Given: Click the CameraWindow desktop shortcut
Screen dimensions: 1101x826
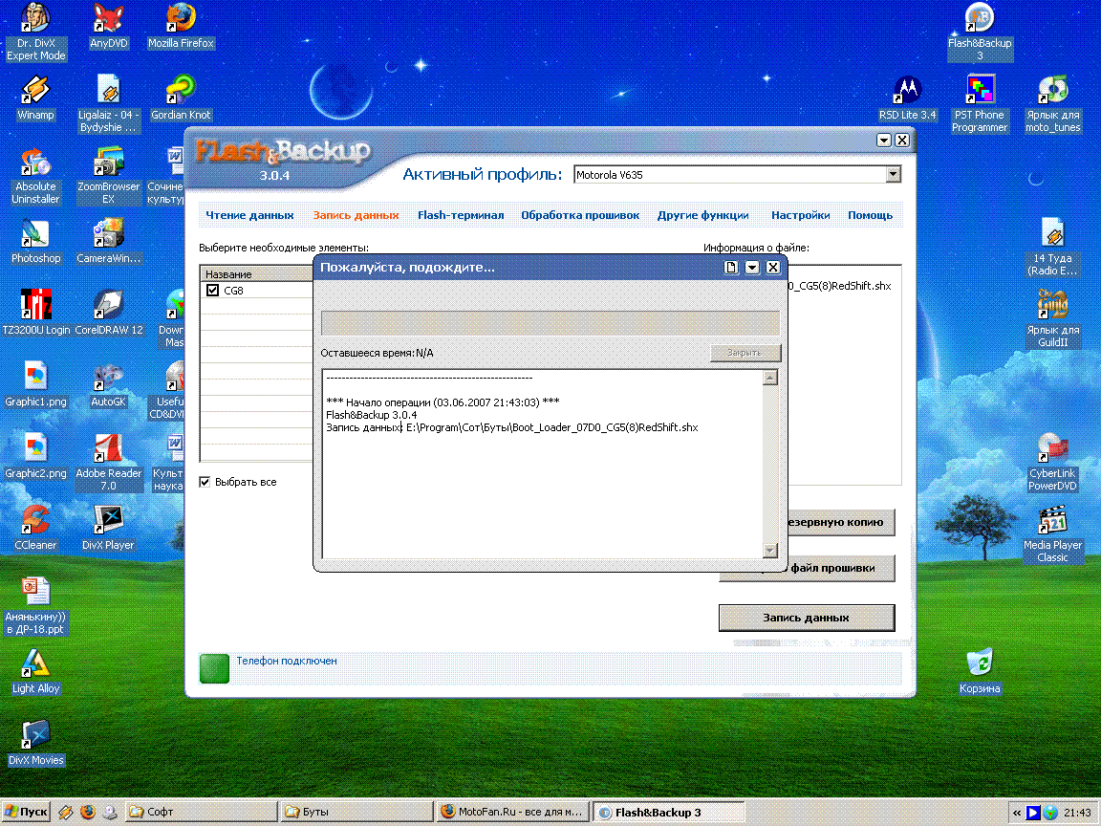Looking at the screenshot, I should click(109, 241).
